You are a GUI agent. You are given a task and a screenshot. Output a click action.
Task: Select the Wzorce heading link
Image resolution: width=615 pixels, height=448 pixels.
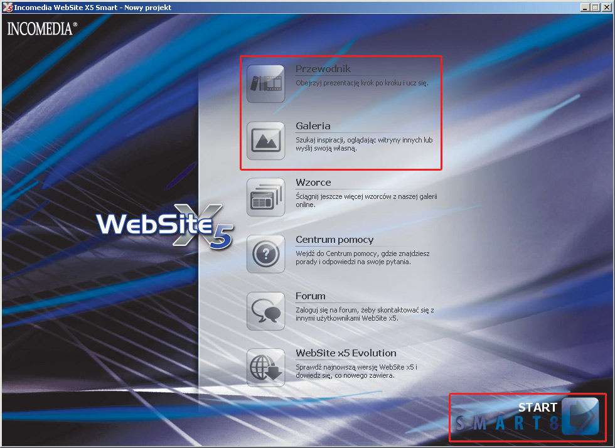click(313, 183)
